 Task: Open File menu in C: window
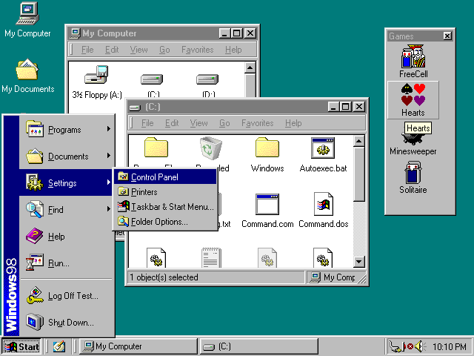147,123
